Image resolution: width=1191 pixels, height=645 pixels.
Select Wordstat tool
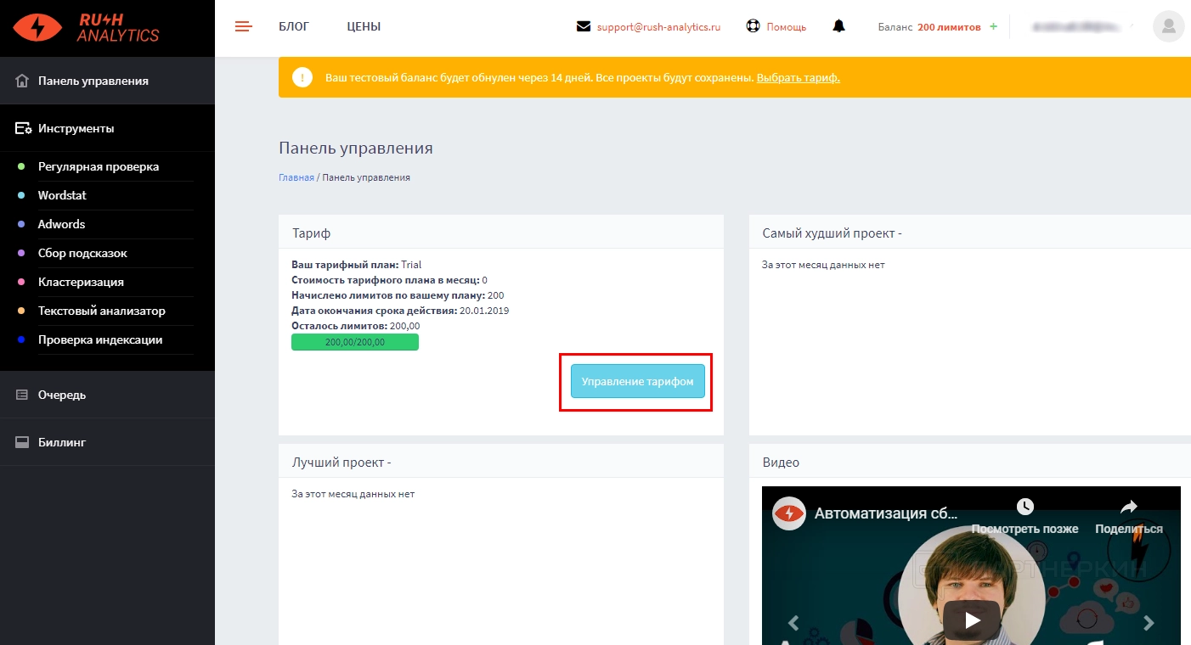tap(62, 195)
